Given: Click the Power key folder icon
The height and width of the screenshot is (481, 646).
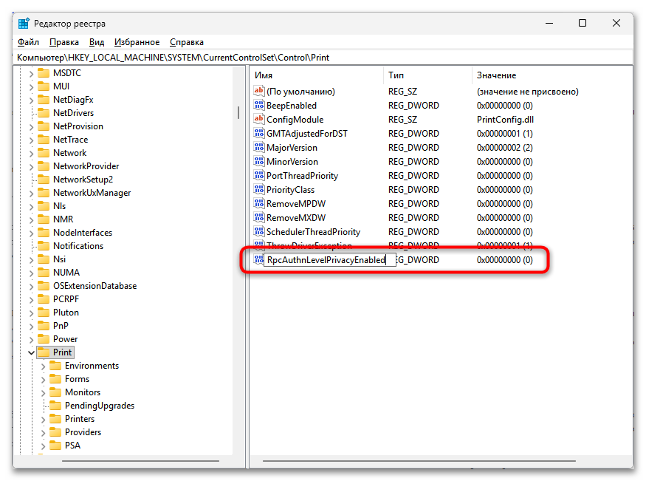Looking at the screenshot, I should [44, 339].
